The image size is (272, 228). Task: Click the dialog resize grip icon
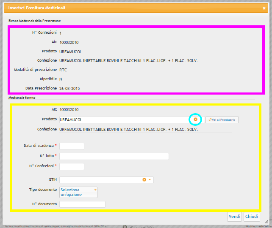[x=266, y=222]
